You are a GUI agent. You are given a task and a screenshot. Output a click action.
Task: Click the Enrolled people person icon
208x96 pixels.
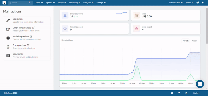pyautogui.click(x=65, y=15)
